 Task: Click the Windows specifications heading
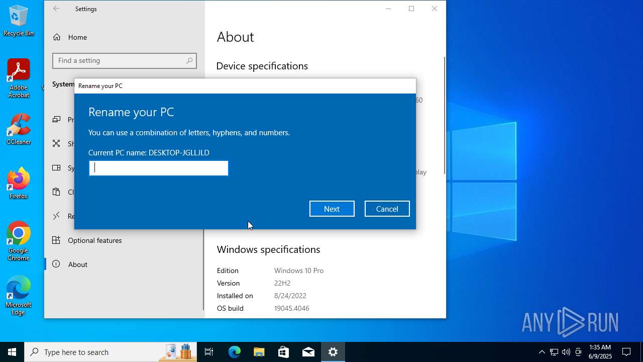point(268,249)
